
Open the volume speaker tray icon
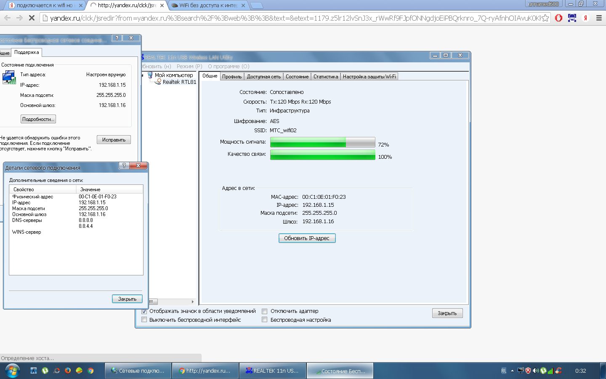[x=536, y=371]
